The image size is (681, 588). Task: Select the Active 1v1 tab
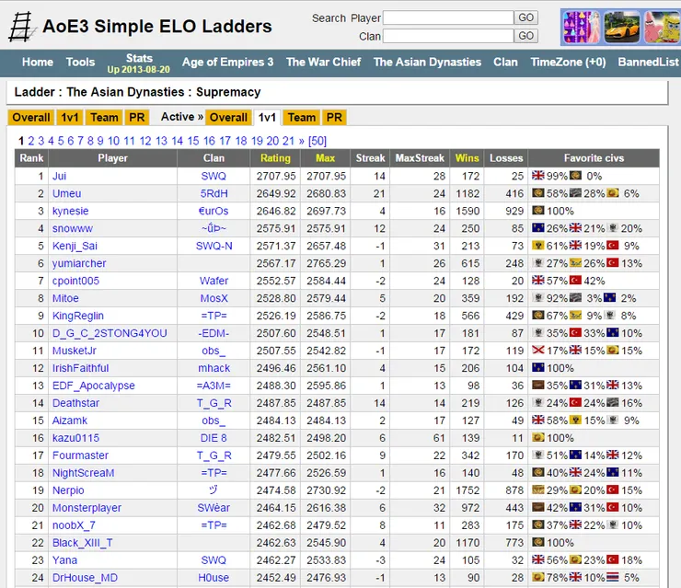click(267, 117)
